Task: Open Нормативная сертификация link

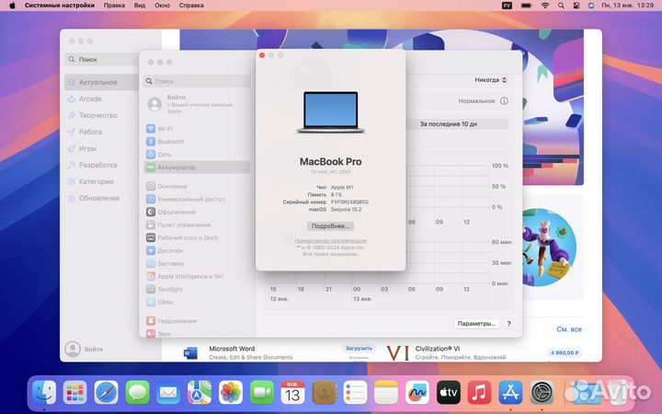Action: [331, 241]
